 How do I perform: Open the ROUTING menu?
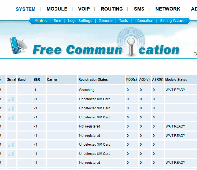pos(112,9)
